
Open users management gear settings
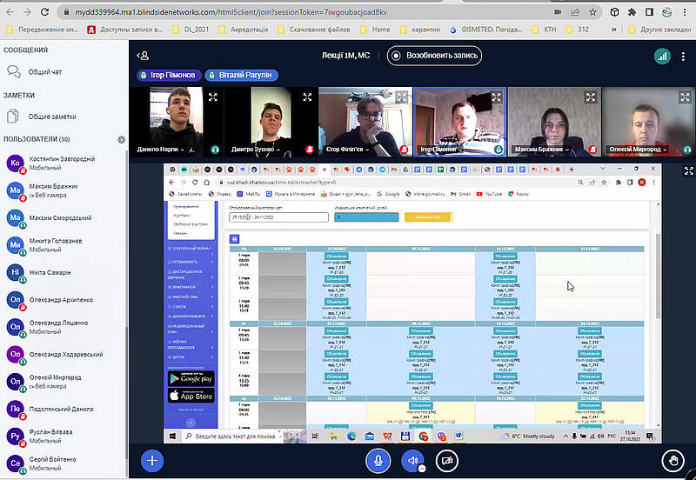tap(122, 139)
